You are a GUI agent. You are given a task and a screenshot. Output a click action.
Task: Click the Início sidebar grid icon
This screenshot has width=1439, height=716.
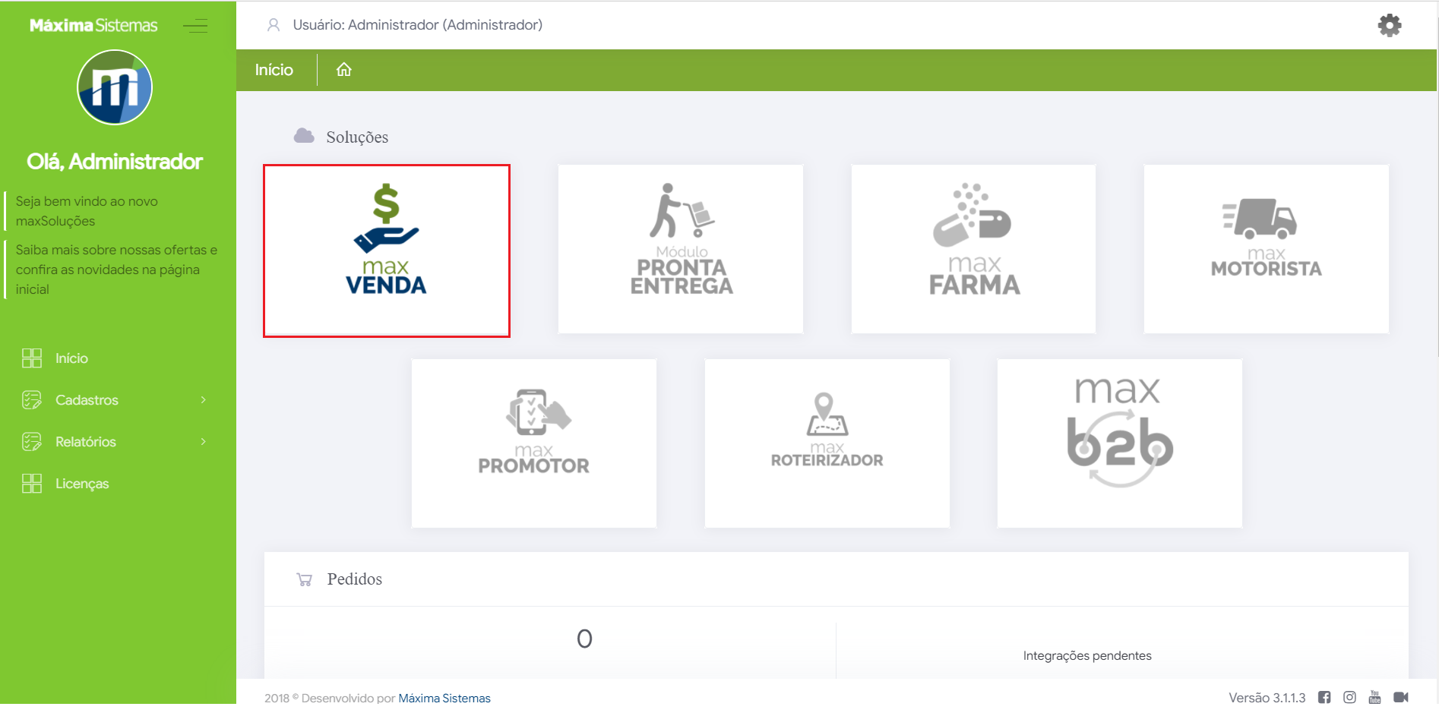coord(32,358)
